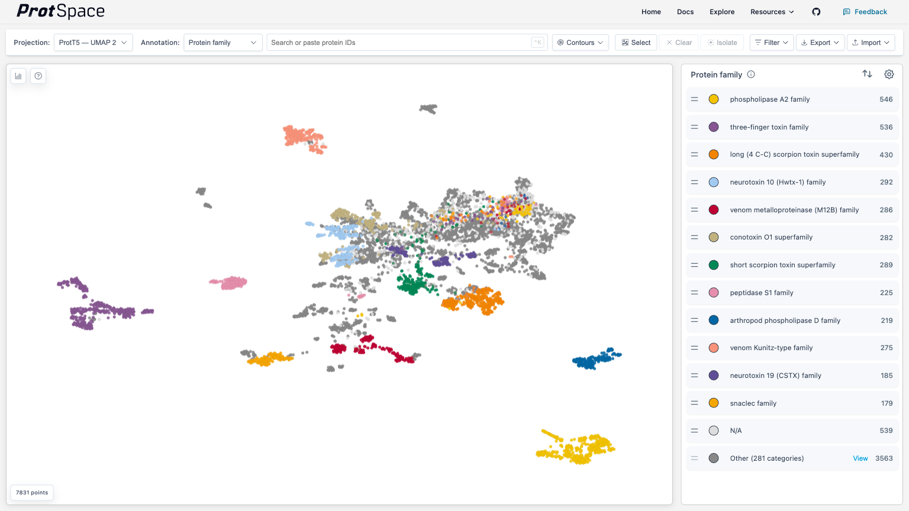
Task: Open the GitHub repository icon
Action: [x=816, y=12]
